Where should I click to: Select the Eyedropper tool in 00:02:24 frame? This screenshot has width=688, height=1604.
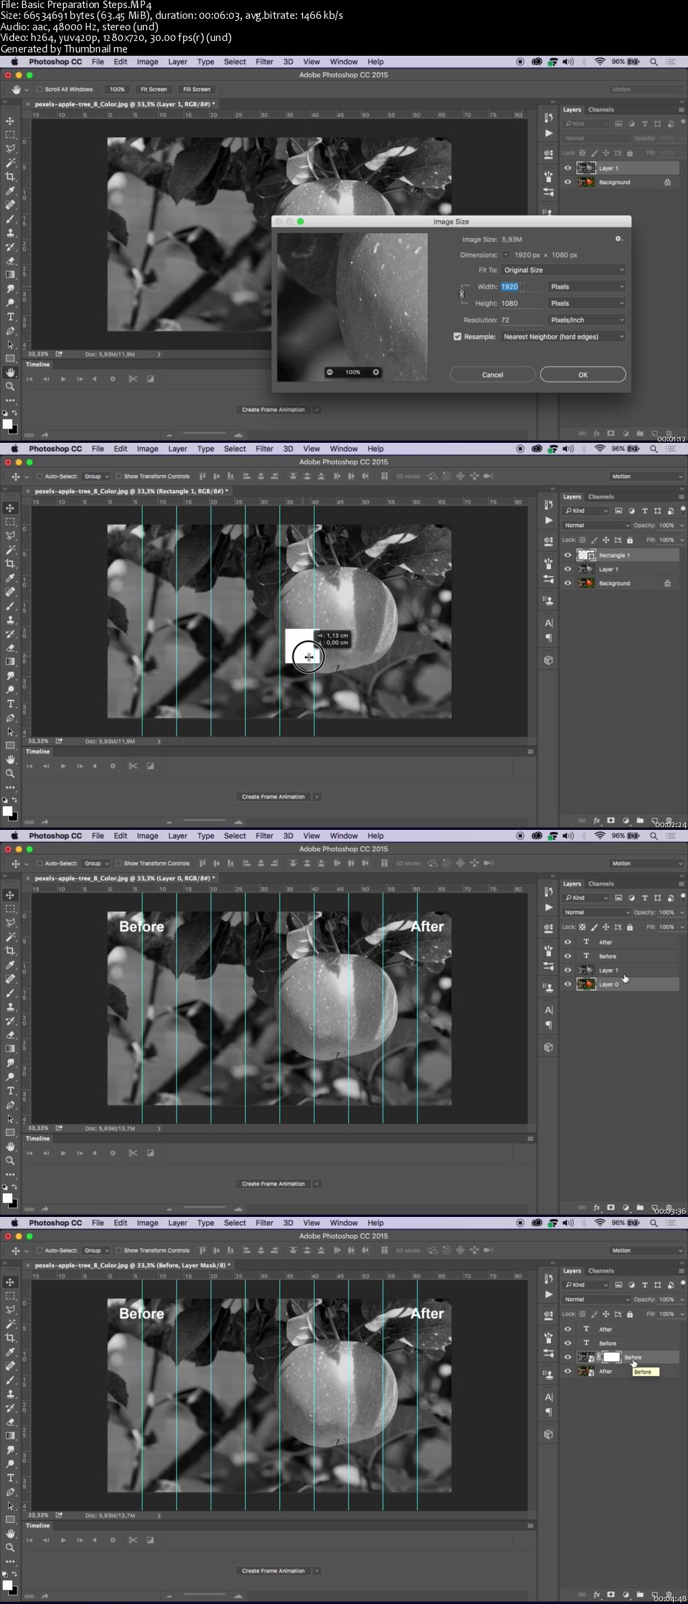(x=10, y=578)
